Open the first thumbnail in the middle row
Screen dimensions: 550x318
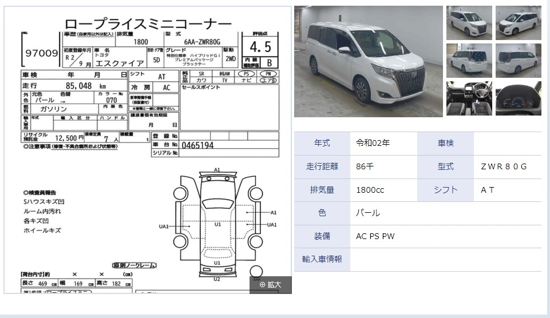coord(469,61)
